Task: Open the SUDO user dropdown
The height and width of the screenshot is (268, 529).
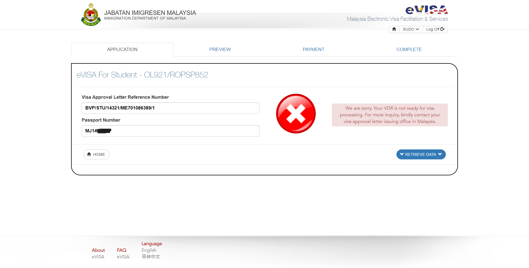Action: point(411,29)
